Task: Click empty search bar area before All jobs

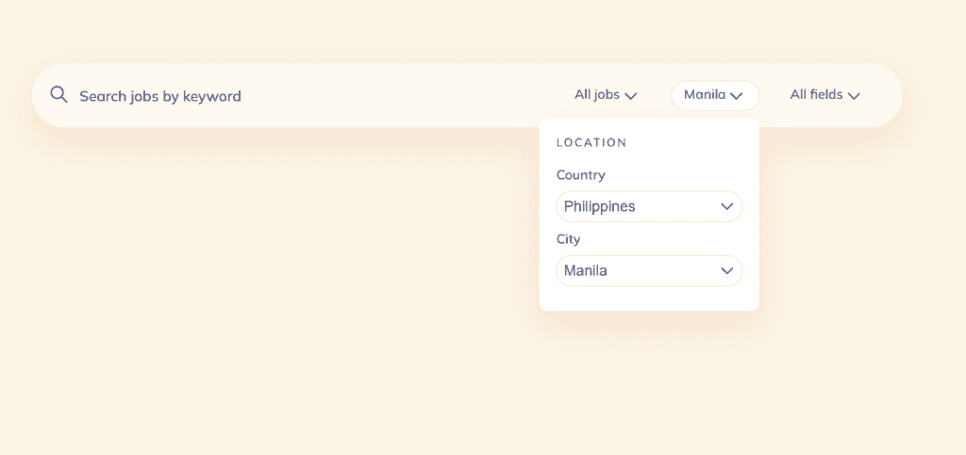Action: (x=406, y=96)
